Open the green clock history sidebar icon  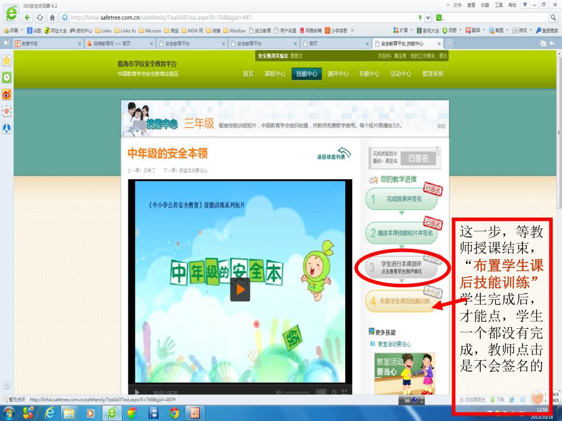click(7, 77)
